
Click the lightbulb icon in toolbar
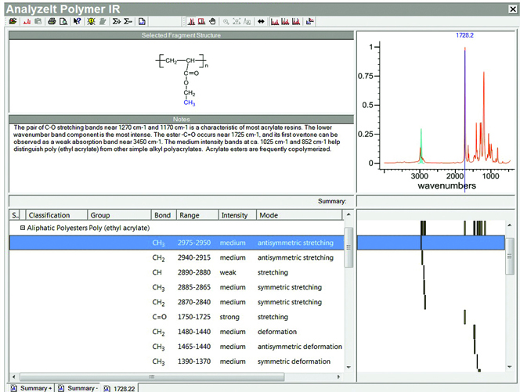pyautogui.click(x=91, y=21)
